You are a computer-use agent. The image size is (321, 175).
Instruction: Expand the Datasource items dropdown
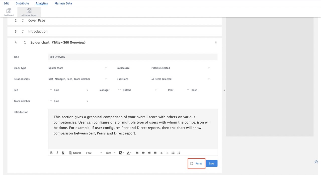coord(209,68)
